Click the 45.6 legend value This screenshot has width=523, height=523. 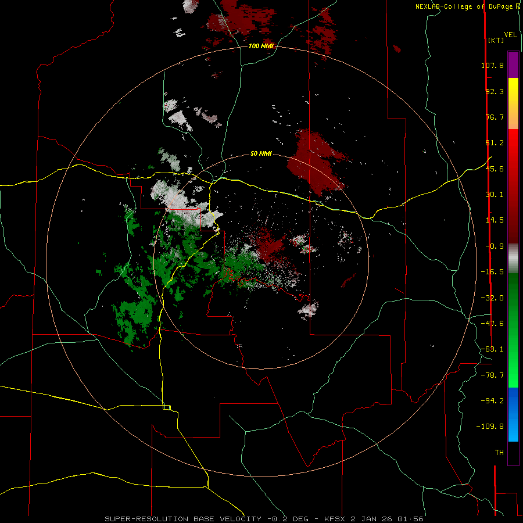tap(495, 169)
